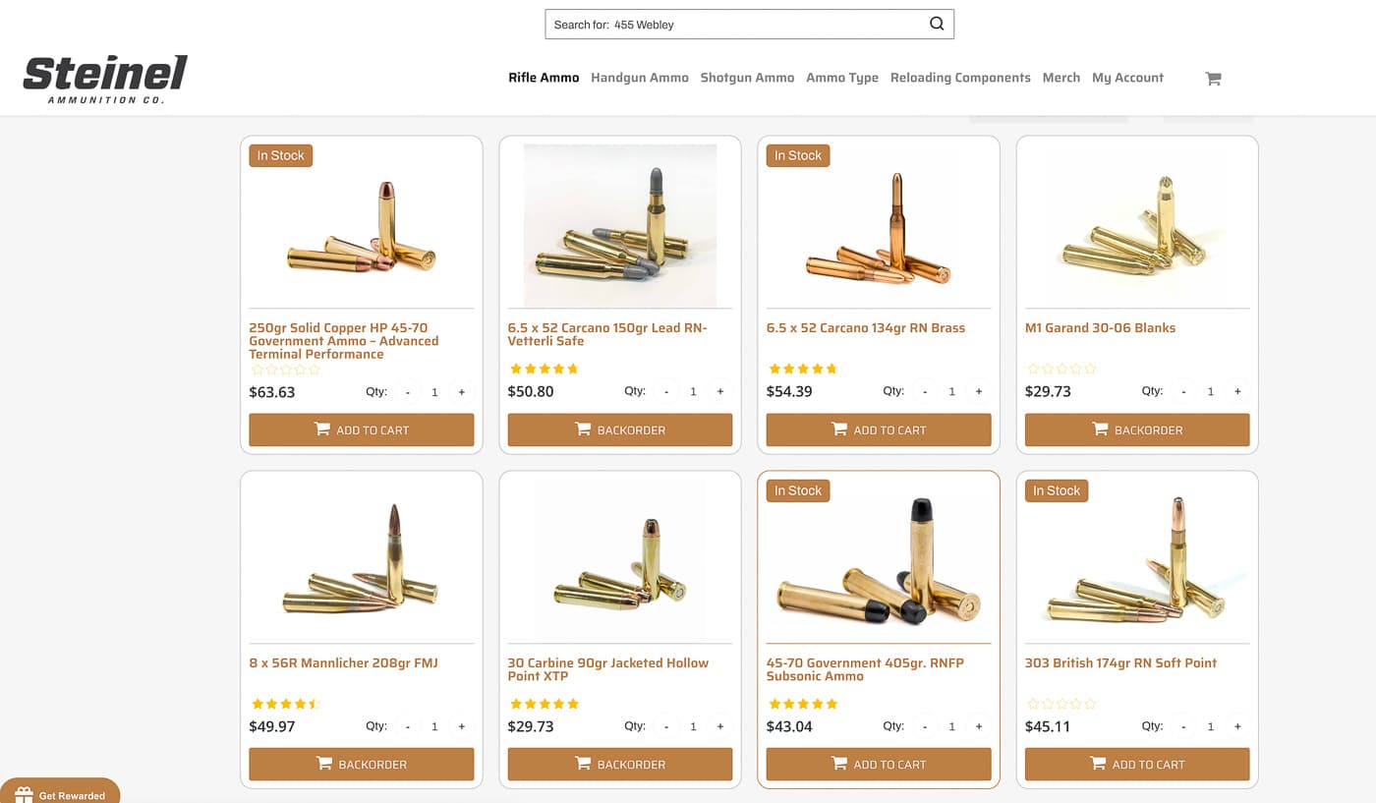Click the 6.5 x 52 Carcano 150gr product thumbnail
The width and height of the screenshot is (1376, 803).
coord(619,224)
